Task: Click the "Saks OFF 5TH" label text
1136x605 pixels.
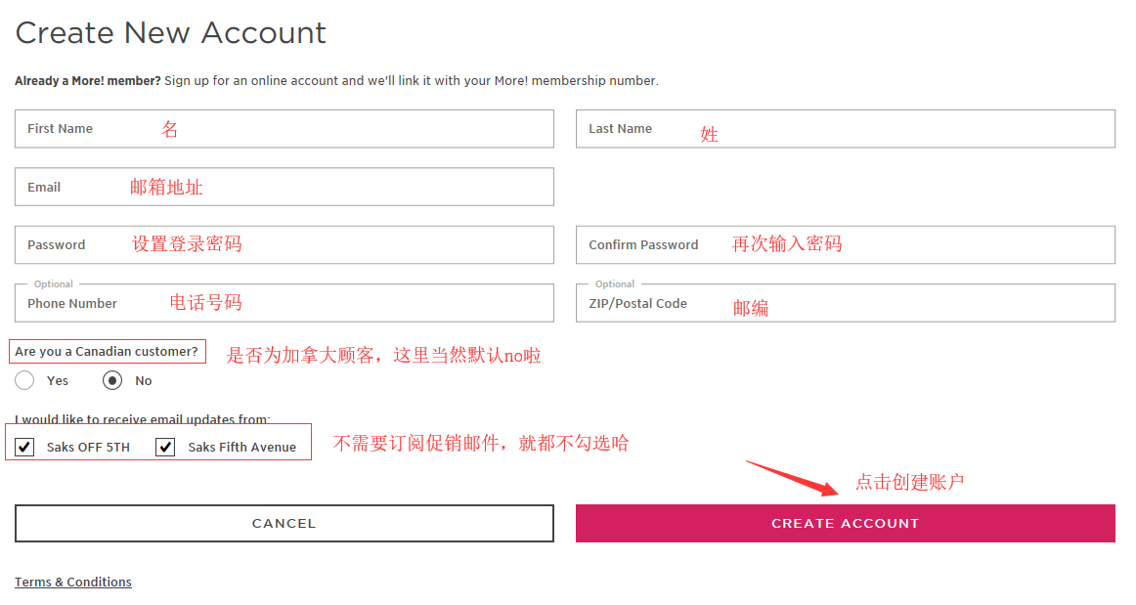Action: point(88,448)
